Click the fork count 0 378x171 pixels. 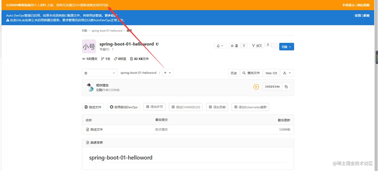tap(268, 45)
